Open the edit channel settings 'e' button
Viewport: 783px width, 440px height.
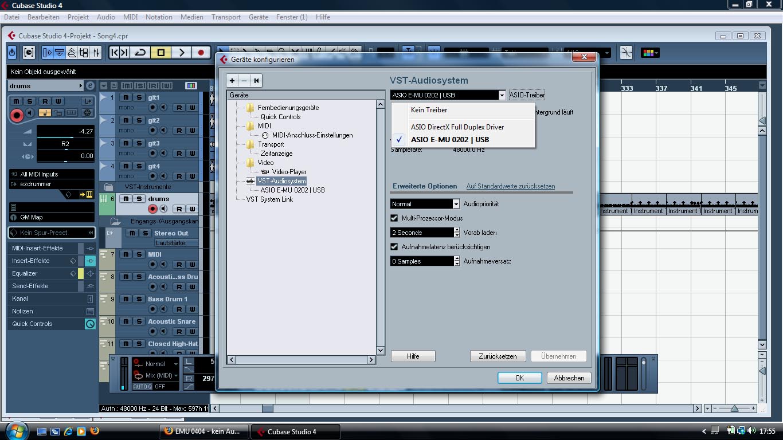[90, 86]
